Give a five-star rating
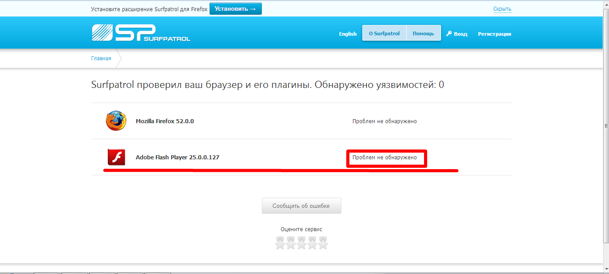Screen dimensions: 609x274 323,243
